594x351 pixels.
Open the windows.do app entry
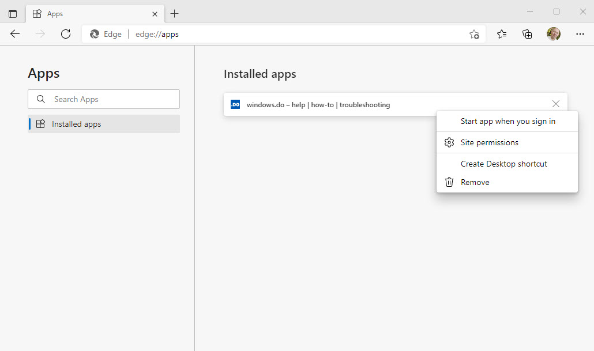318,105
